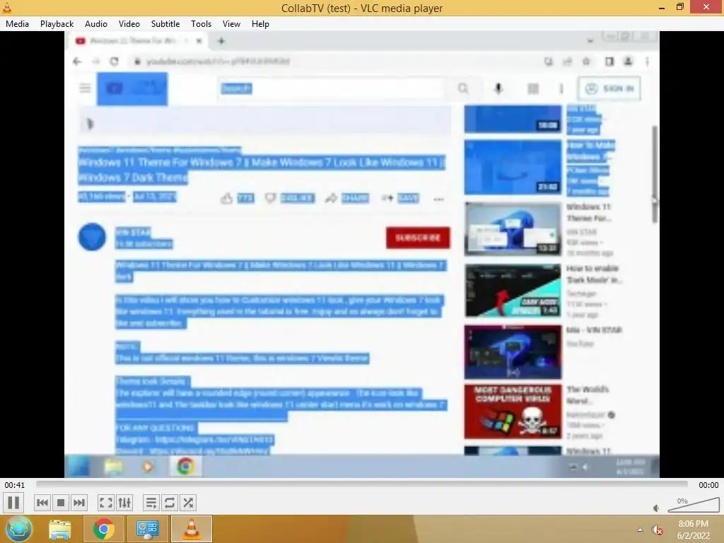Open Control Panel taskbar icon
This screenshot has height=543, width=724.
pos(147,530)
